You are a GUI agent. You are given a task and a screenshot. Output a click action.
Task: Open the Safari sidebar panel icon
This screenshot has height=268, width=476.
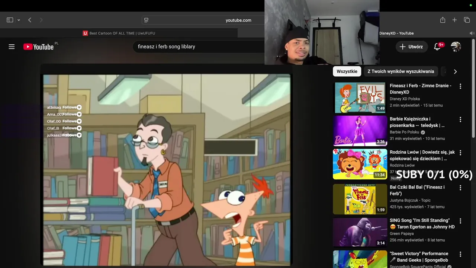(x=10, y=20)
